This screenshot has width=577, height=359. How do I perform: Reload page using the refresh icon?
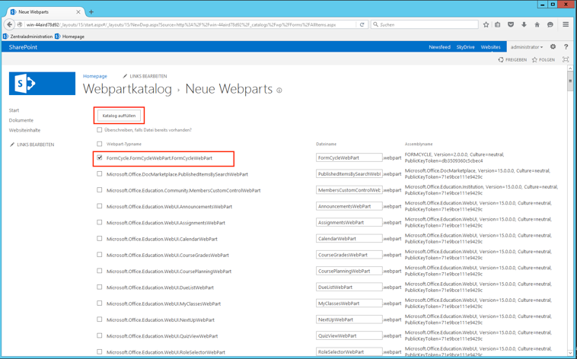pyautogui.click(x=362, y=24)
